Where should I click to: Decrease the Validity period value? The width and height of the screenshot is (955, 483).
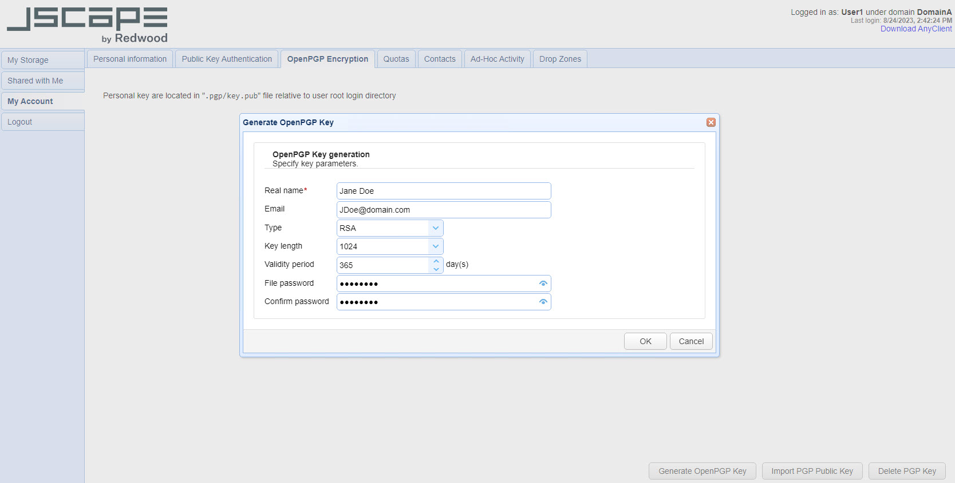tap(436, 269)
